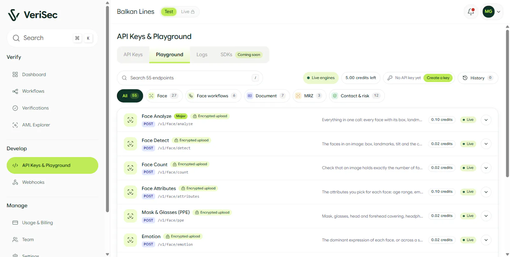
Task: Select the Playground tab
Action: [170, 55]
